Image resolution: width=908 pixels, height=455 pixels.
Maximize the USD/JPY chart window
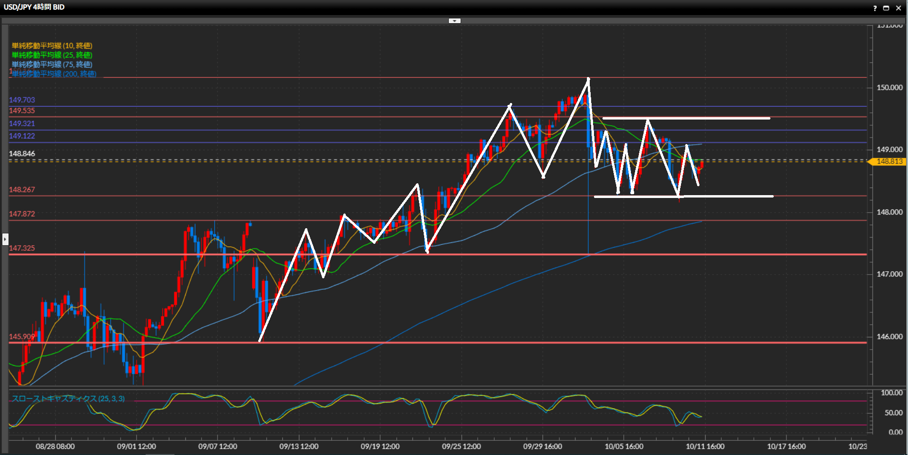886,8
